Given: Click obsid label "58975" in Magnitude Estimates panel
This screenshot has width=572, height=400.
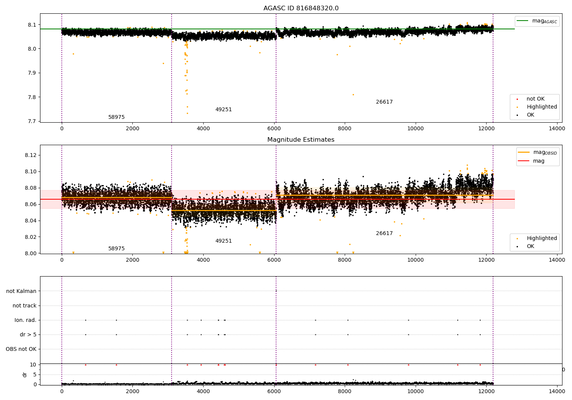Looking at the screenshot, I should (116, 249).
